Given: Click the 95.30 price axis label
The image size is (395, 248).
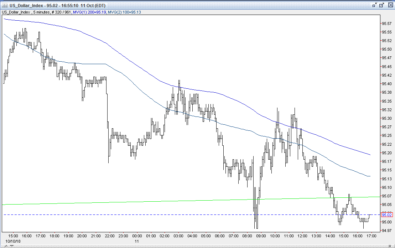Looking at the screenshot, I should (x=387, y=118).
